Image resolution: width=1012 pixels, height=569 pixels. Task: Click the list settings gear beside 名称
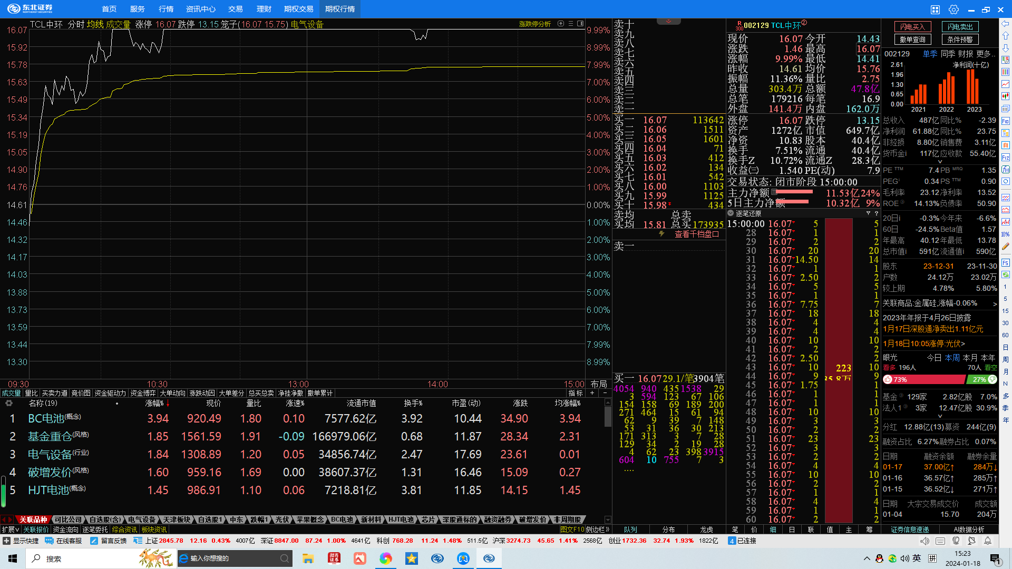(x=9, y=403)
